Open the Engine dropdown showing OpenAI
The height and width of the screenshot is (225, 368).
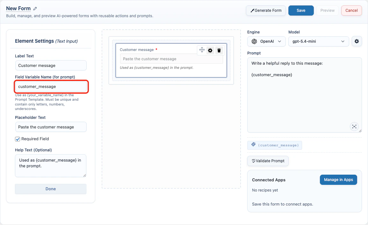pyautogui.click(x=266, y=41)
